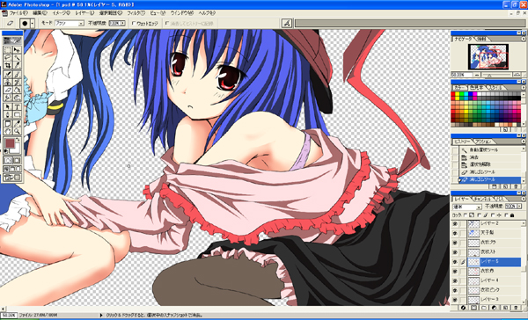Select the Rectangular Marquee tool

click(x=8, y=50)
